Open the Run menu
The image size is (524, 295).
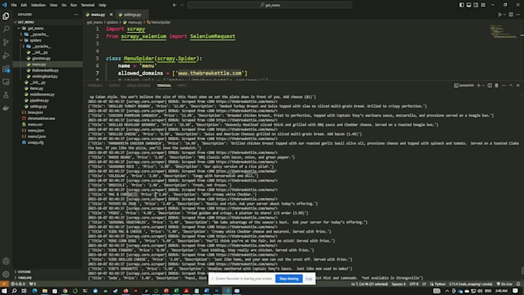73,5
